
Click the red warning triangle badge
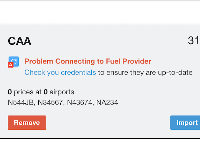click(x=11, y=65)
